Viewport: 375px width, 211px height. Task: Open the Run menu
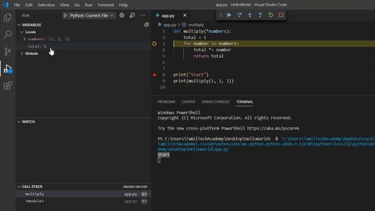pyautogui.click(x=88, y=5)
